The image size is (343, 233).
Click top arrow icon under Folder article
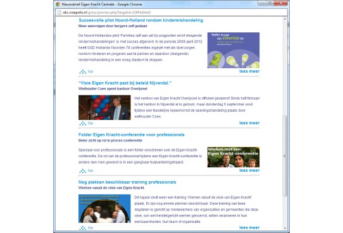tap(83, 170)
